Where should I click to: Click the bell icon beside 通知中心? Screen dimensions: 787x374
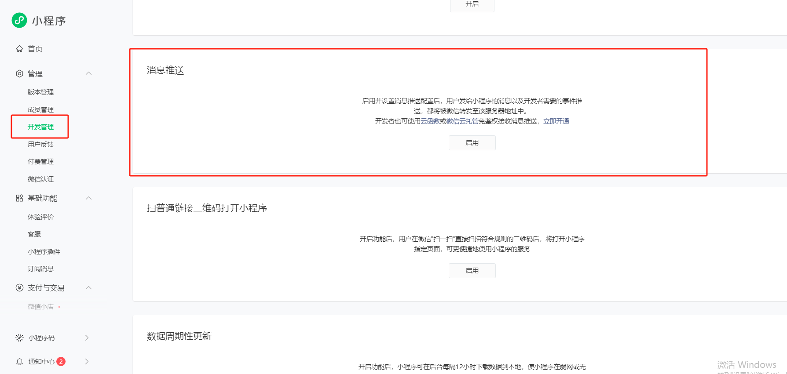[x=19, y=361]
